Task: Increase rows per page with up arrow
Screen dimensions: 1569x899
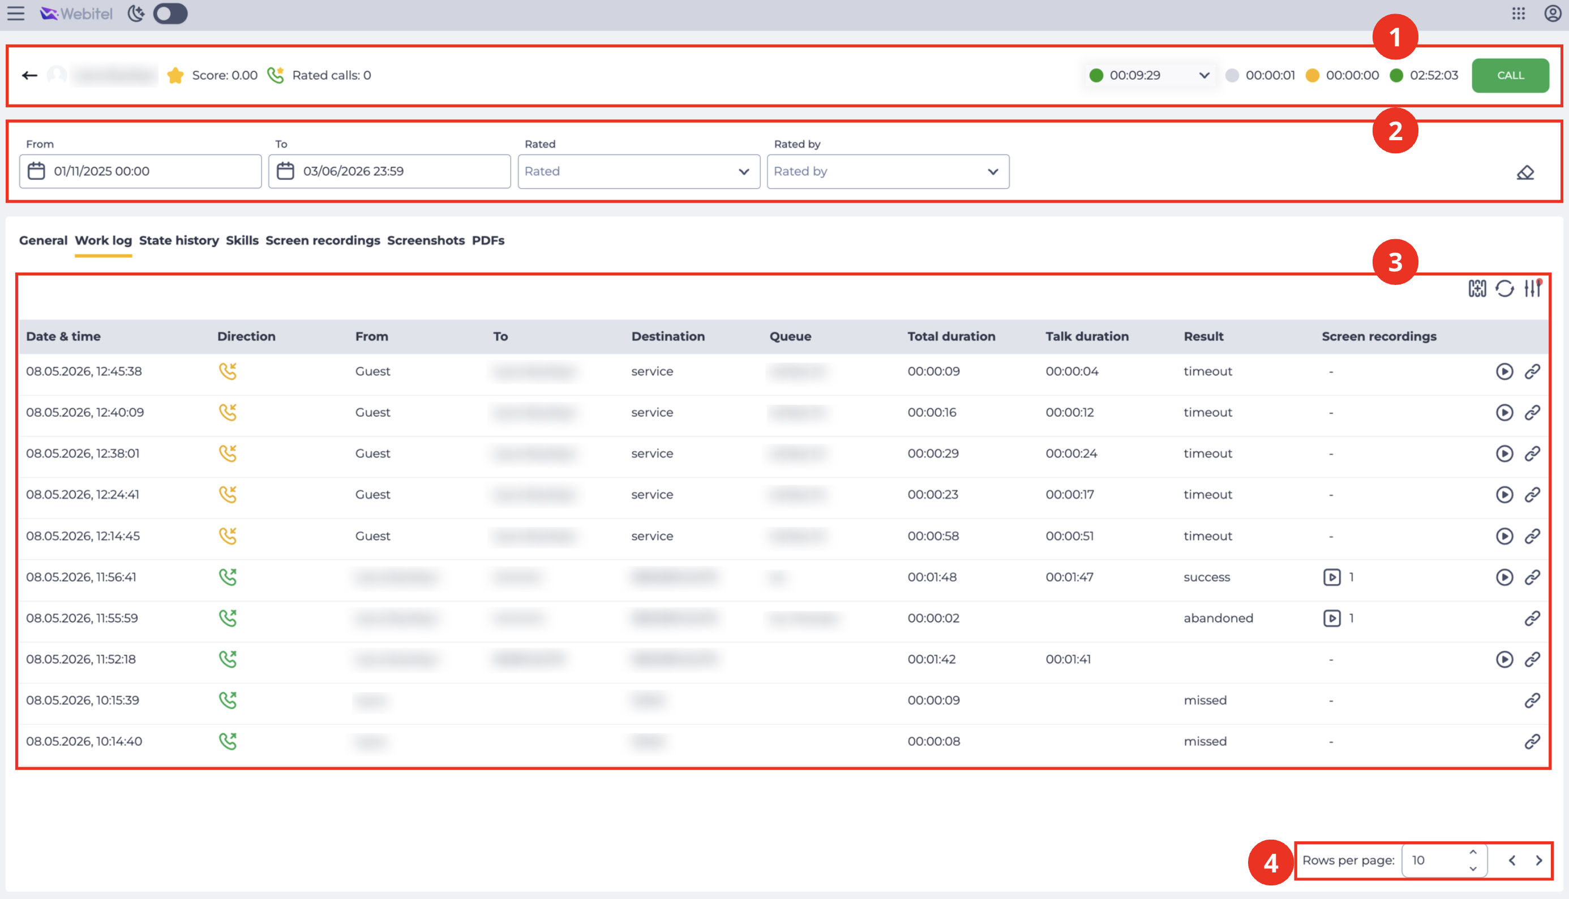Action: pos(1473,853)
